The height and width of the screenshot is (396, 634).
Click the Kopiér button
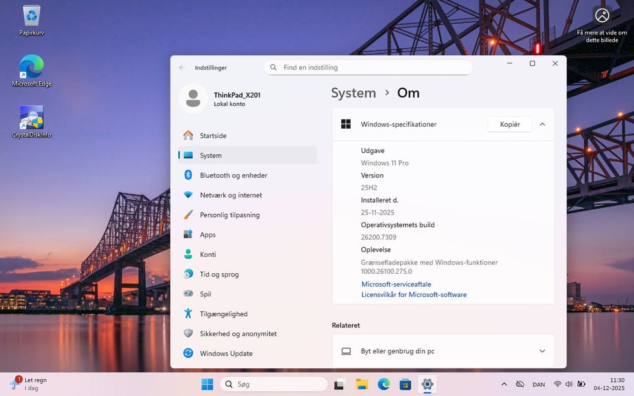[509, 124]
